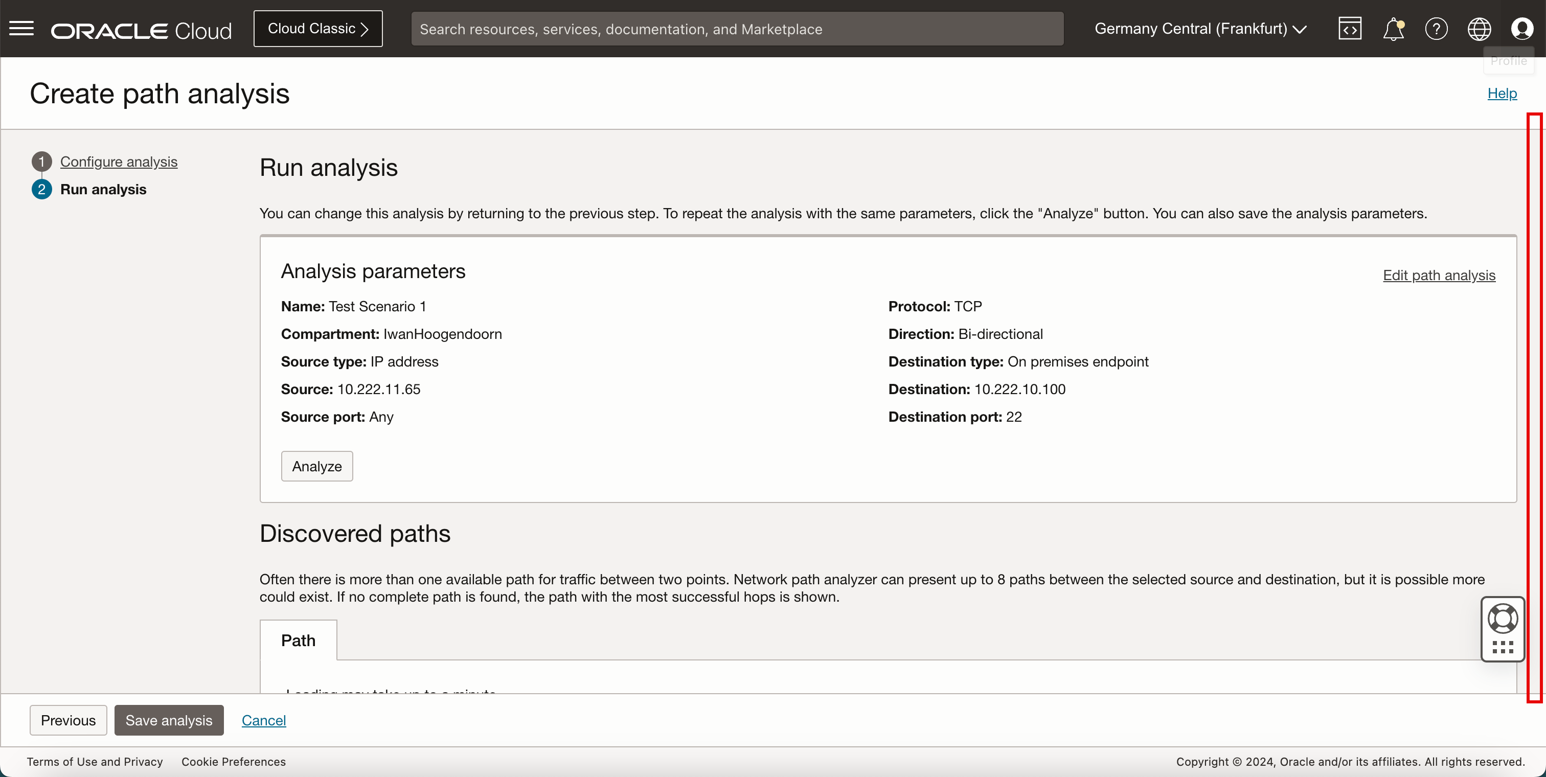Open Edit path analysis link
Image resolution: width=1546 pixels, height=777 pixels.
pos(1439,275)
